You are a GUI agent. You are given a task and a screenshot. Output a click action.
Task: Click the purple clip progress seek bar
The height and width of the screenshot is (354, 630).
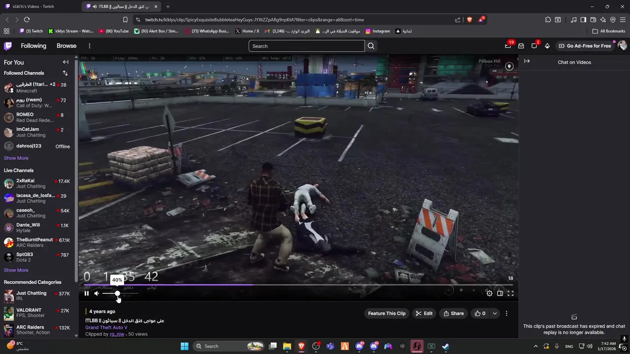(x=298, y=285)
